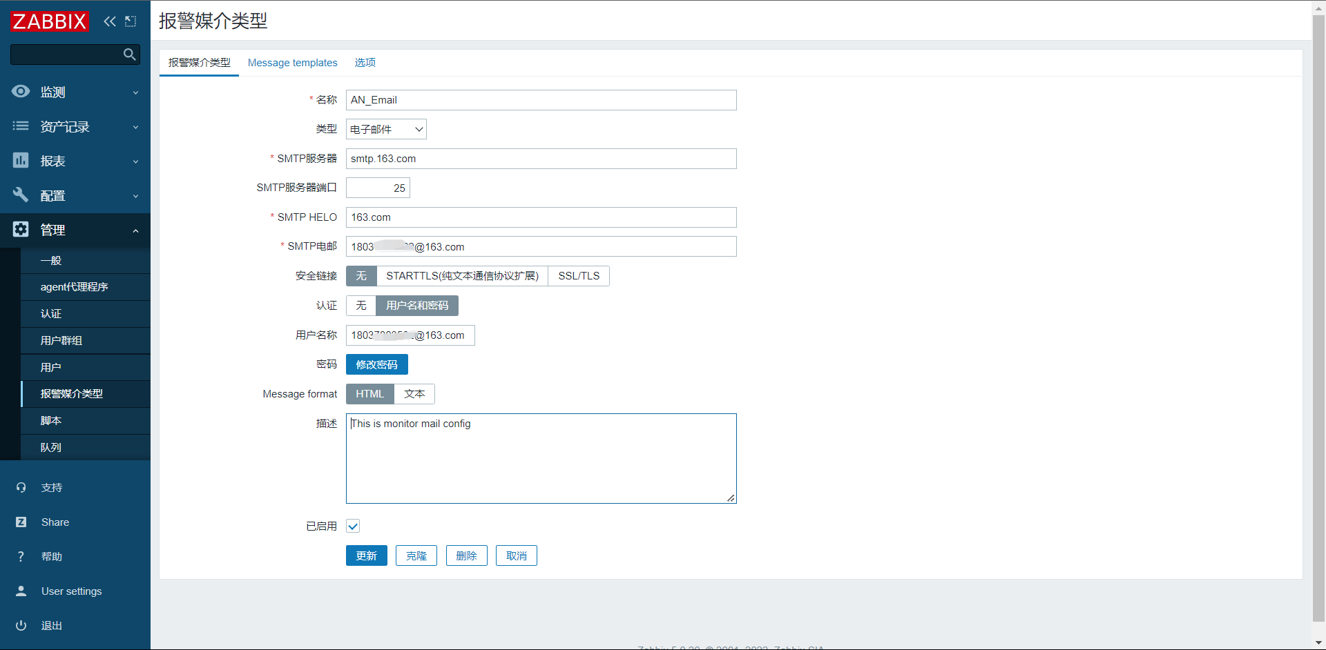Click the Share Z icon
The width and height of the screenshot is (1326, 650).
pos(21,522)
